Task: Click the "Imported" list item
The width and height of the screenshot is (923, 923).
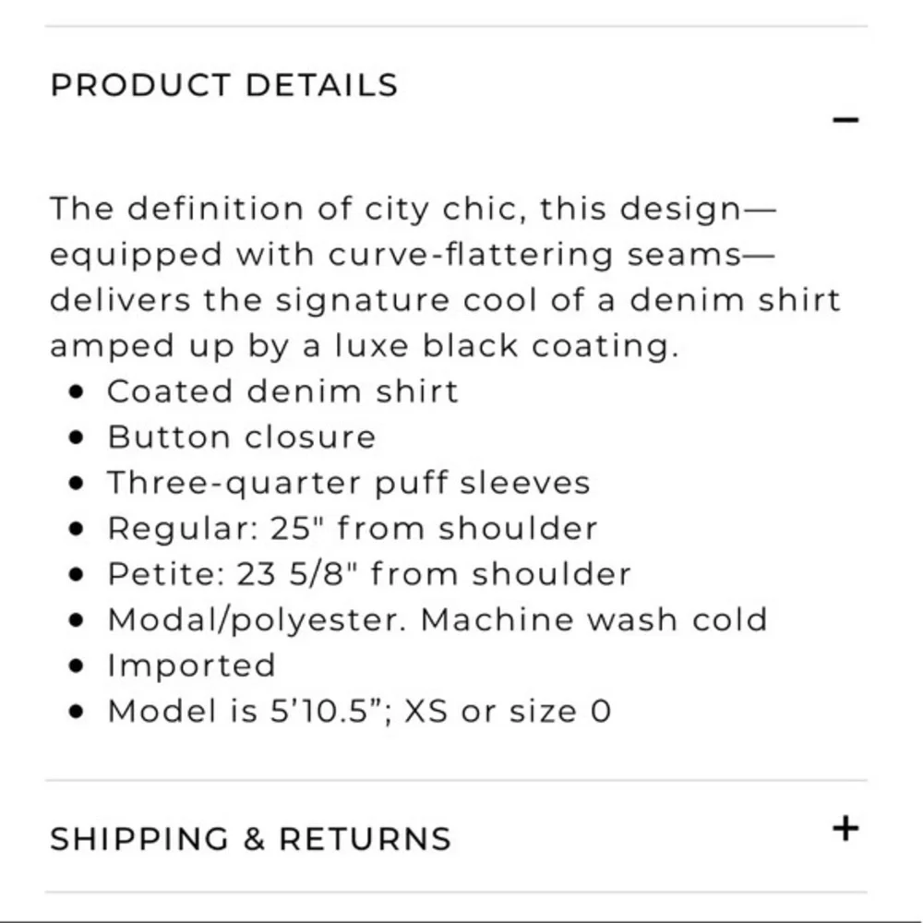Action: 191,665
